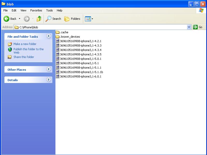
Task: Click Share this folder link
Action: click(24, 57)
